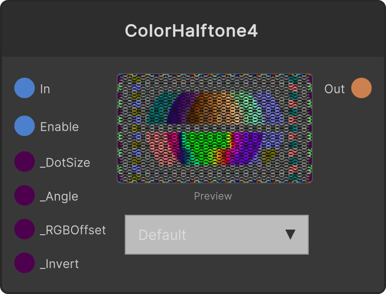386x294 pixels.
Task: Click the Out label text
Action: click(x=334, y=89)
